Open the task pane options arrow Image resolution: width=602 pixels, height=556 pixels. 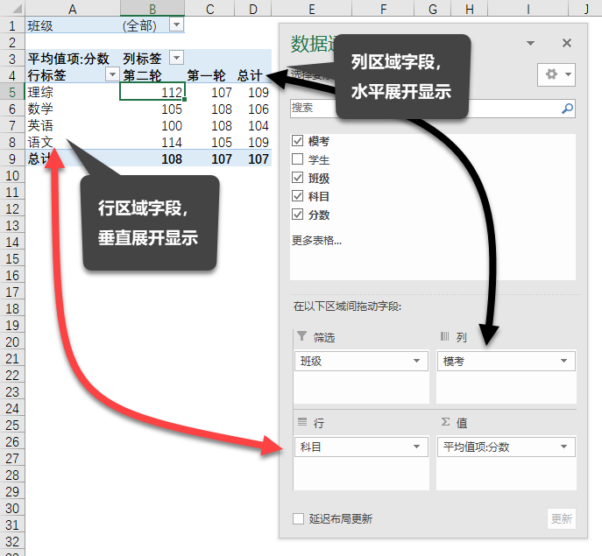pos(531,43)
